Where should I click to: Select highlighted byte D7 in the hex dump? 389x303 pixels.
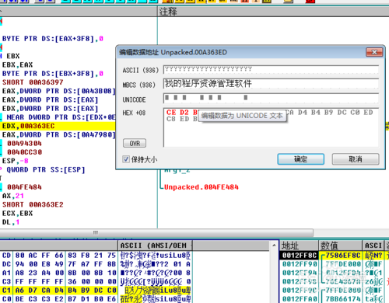33,291
